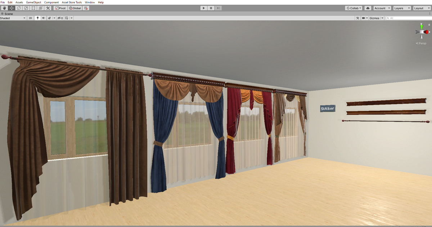This screenshot has height=227, width=432.
Task: Open the GameObject menu
Action: tap(33, 2)
